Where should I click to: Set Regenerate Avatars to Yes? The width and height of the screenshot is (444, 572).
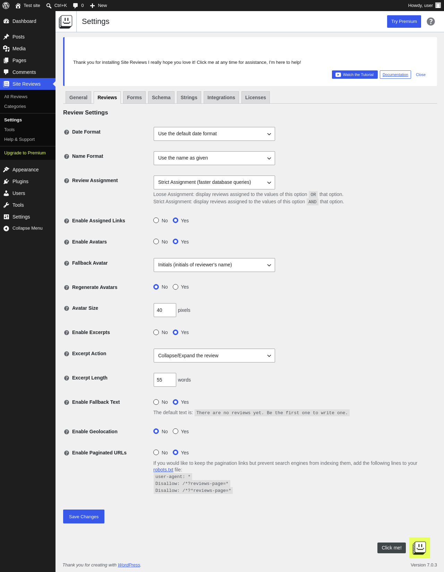pos(176,287)
